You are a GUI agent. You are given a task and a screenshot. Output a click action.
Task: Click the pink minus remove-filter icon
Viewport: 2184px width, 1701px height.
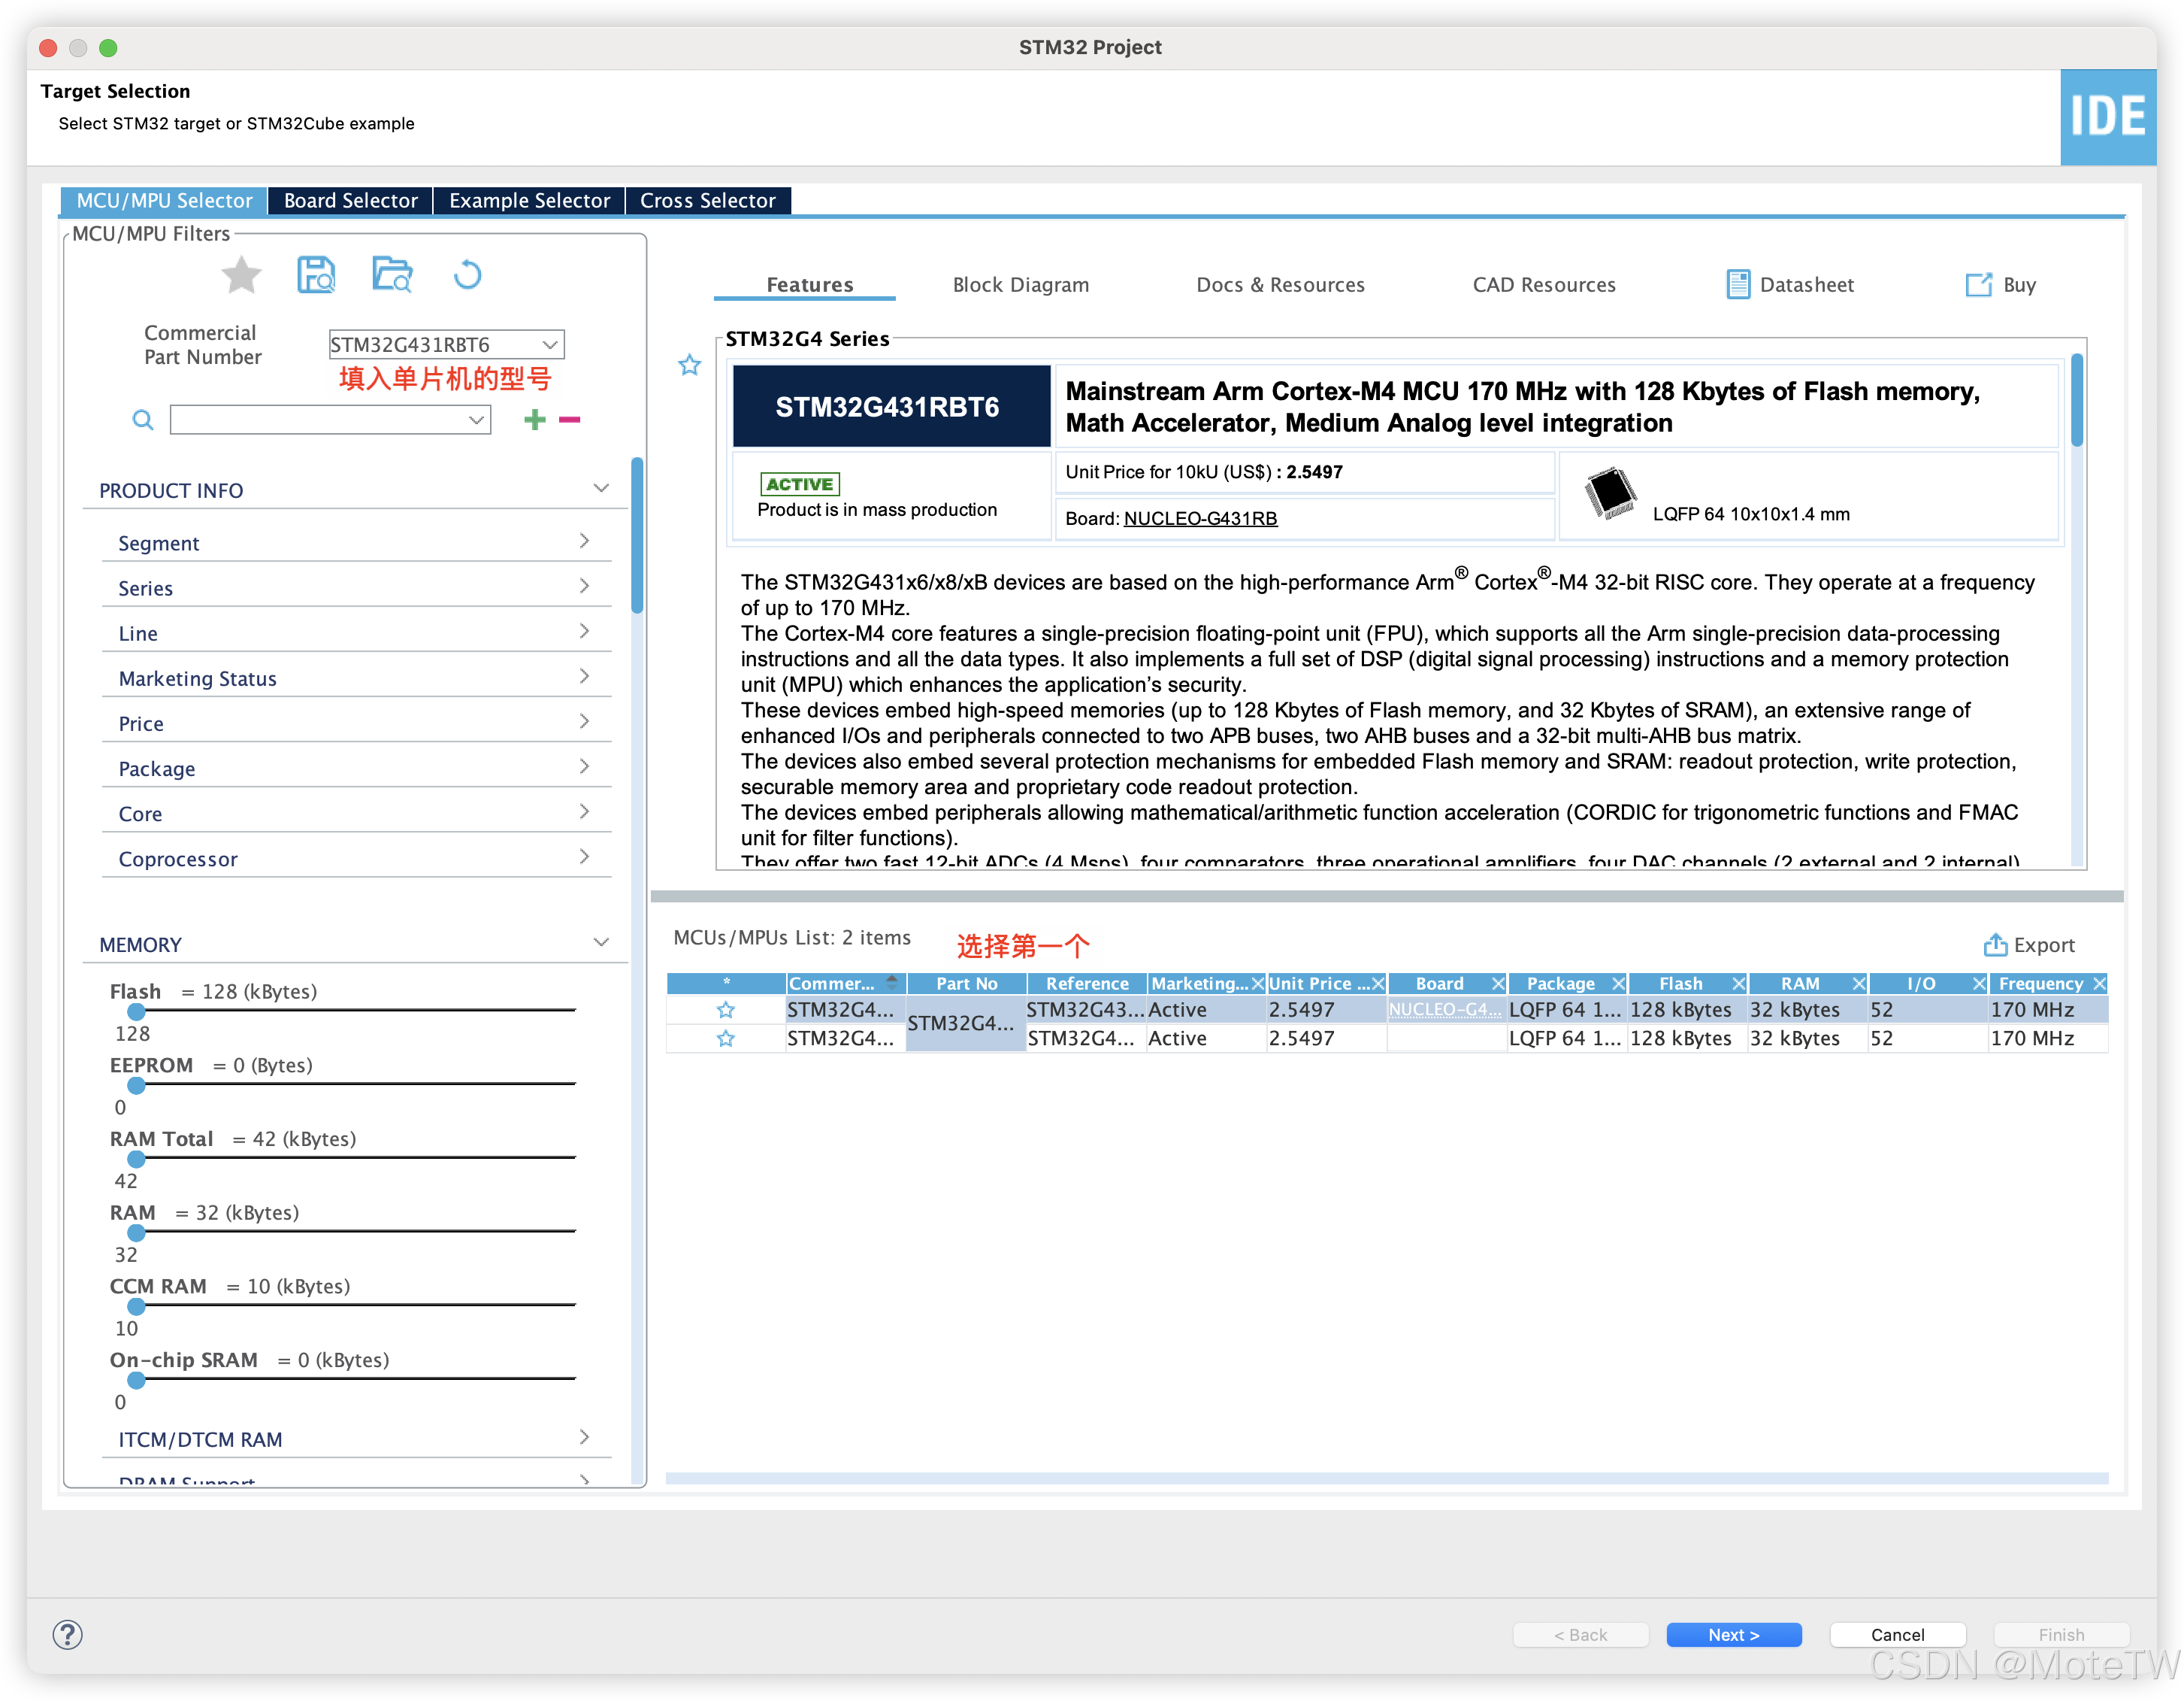[x=570, y=420]
